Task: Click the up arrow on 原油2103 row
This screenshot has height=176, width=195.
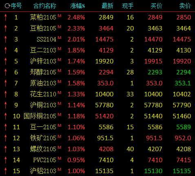Action: coord(6,83)
